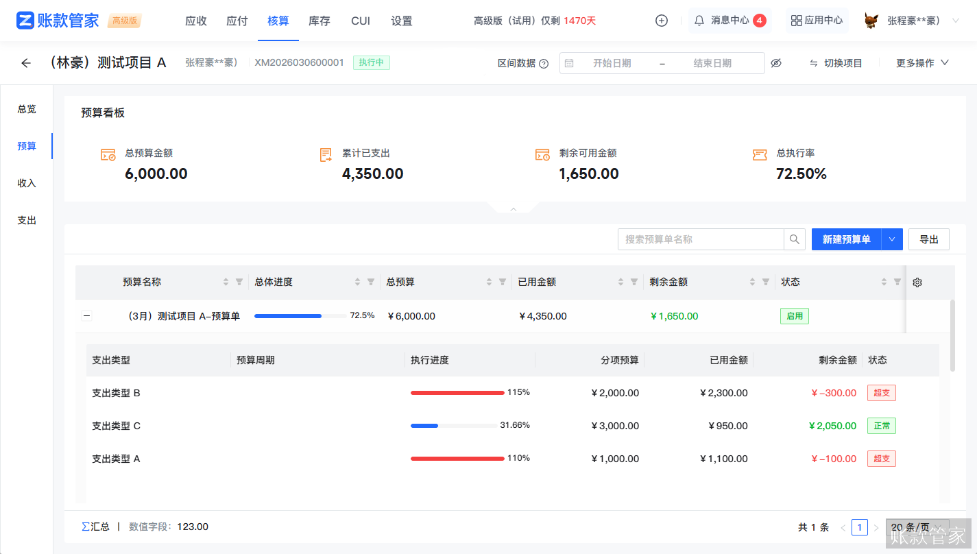Click the search magnifier in budget search box
977x554 pixels.
794,239
